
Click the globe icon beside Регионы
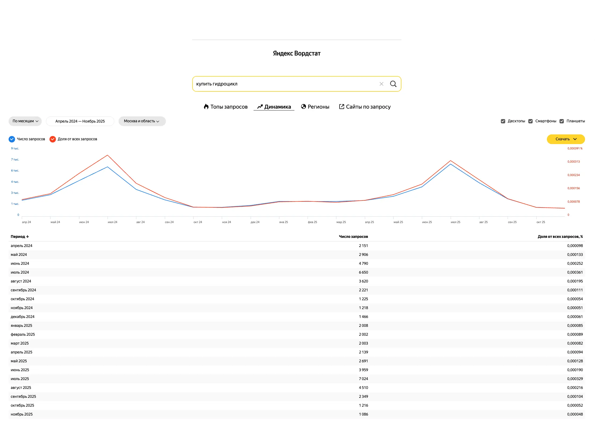pyautogui.click(x=304, y=106)
